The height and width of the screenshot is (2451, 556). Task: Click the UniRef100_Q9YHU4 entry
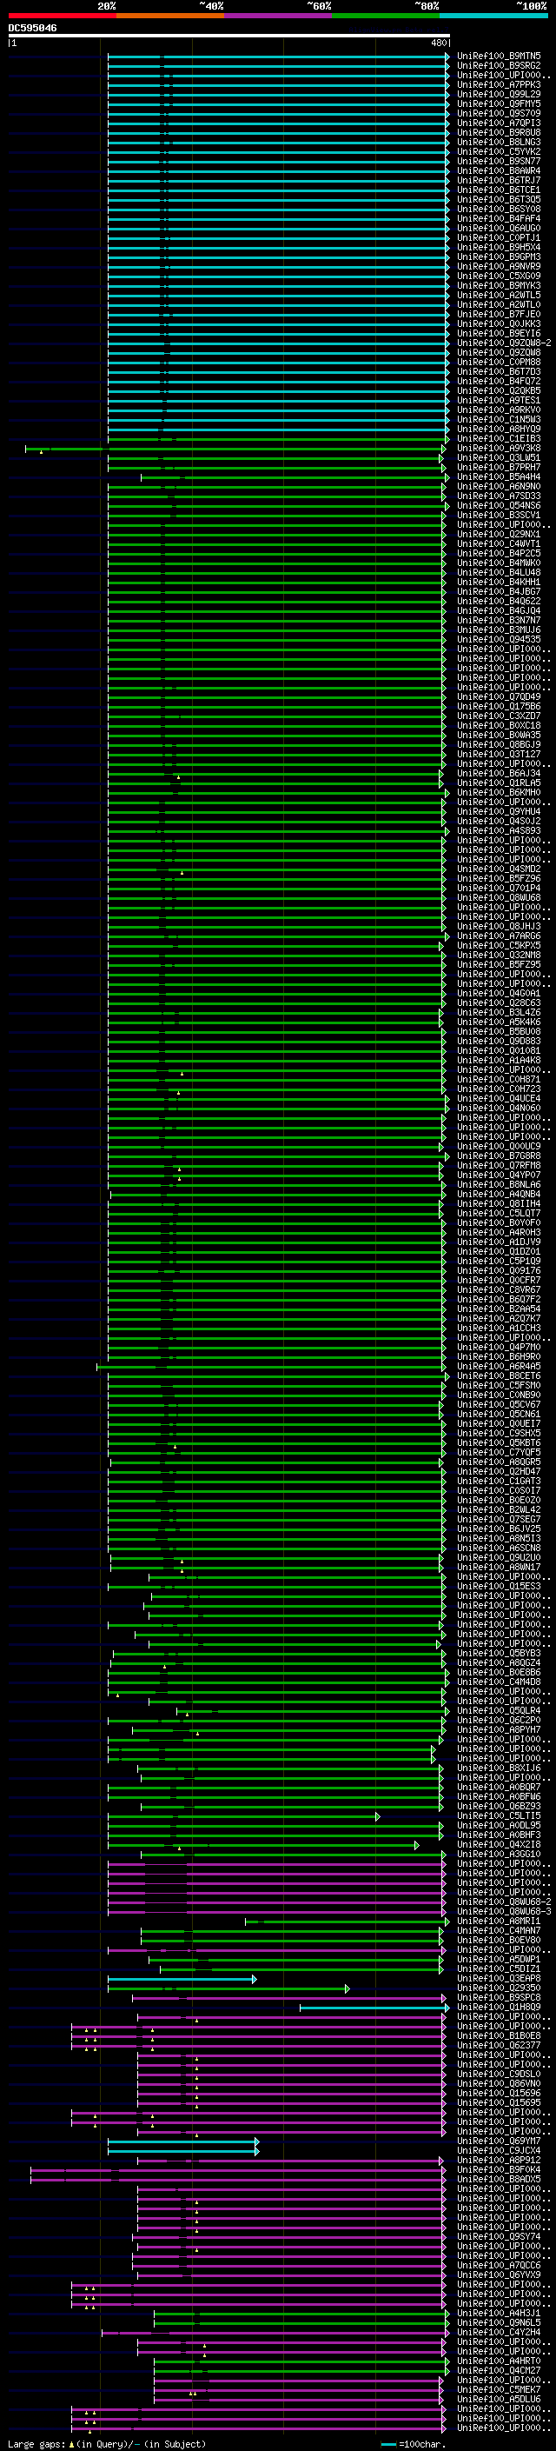coord(499,811)
